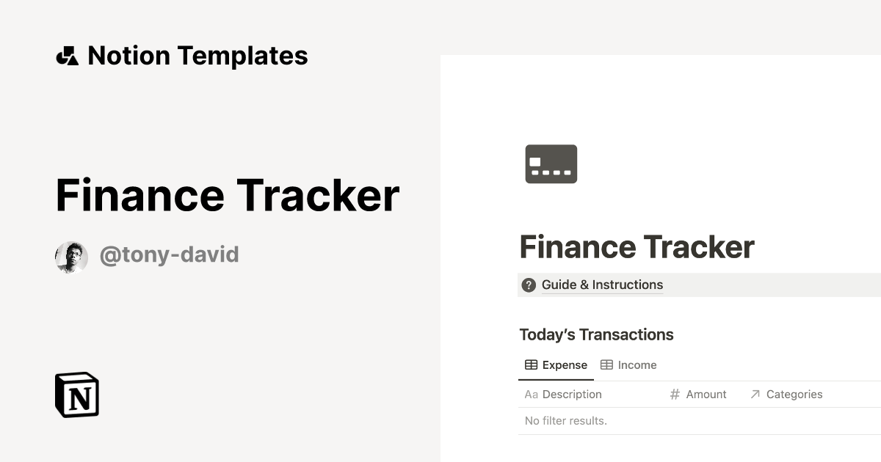Switch to the Income tab
The image size is (881, 462).
628,365
